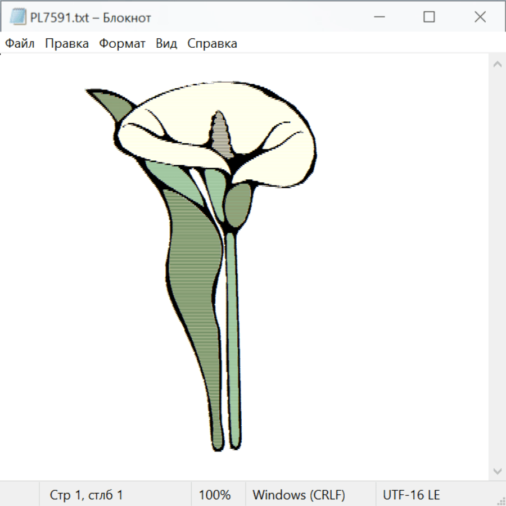Open the Правка menu

pos(67,44)
